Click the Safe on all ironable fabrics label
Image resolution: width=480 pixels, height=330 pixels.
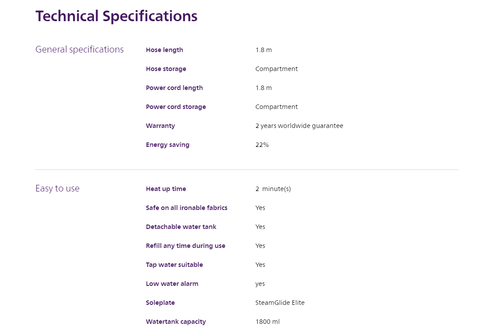(187, 208)
